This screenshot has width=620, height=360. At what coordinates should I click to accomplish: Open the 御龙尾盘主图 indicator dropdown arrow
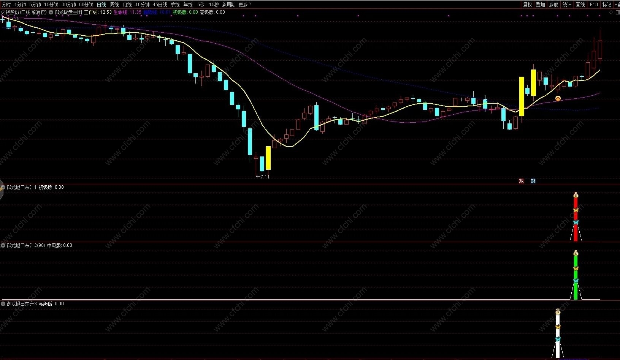[51, 12]
